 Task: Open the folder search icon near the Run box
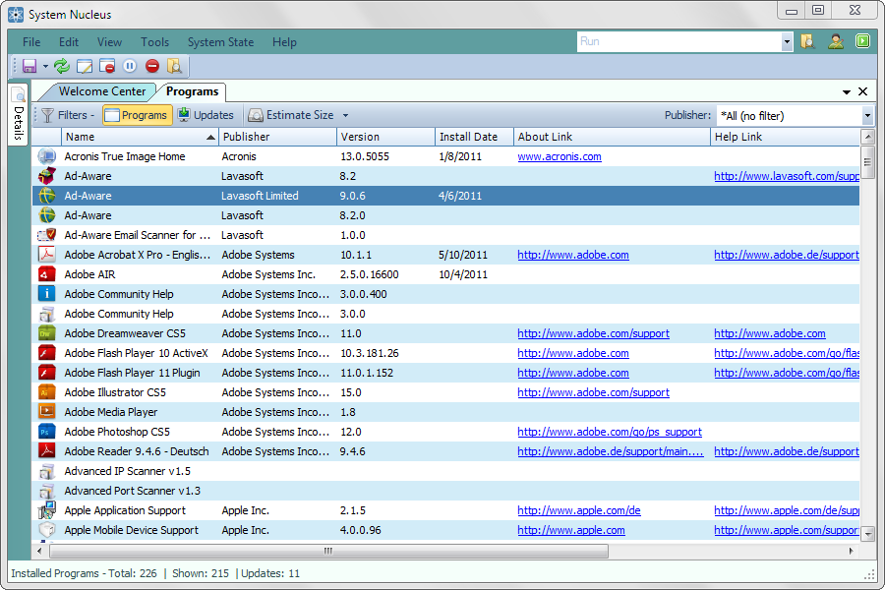click(807, 41)
